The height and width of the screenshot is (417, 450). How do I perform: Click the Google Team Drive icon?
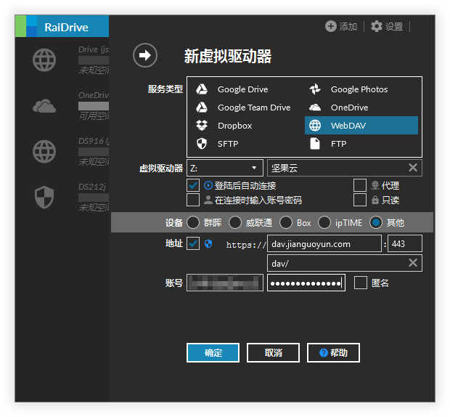(x=202, y=108)
